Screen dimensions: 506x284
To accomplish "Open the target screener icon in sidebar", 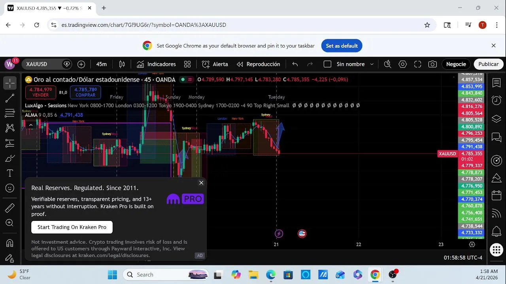I will [497, 160].
